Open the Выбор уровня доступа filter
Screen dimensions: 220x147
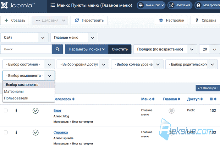coord(83,64)
